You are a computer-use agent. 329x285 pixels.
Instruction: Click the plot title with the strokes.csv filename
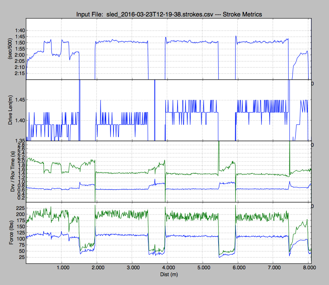169,14
